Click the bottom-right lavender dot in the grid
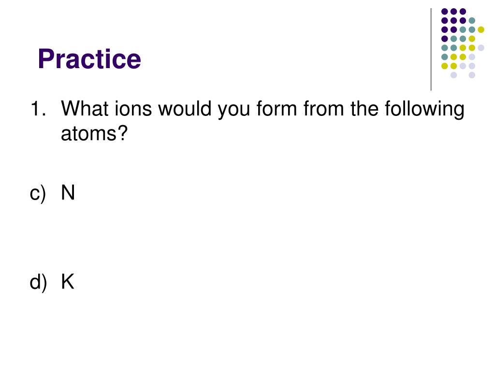Image resolution: width=495 pixels, height=371 pixels. (x=472, y=75)
